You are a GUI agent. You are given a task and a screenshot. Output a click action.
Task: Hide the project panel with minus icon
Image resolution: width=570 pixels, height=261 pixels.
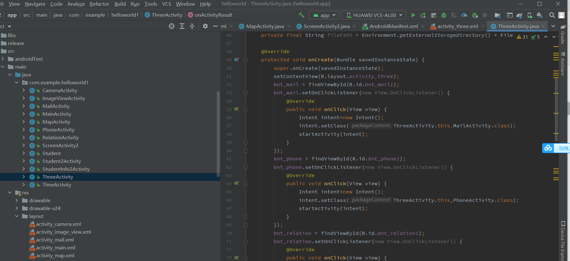tap(215, 26)
